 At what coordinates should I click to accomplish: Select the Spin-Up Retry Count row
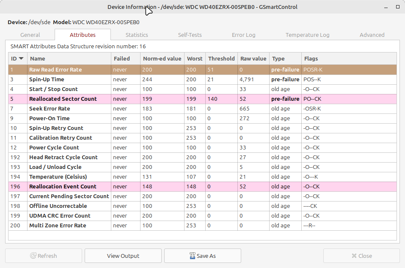[202, 128]
